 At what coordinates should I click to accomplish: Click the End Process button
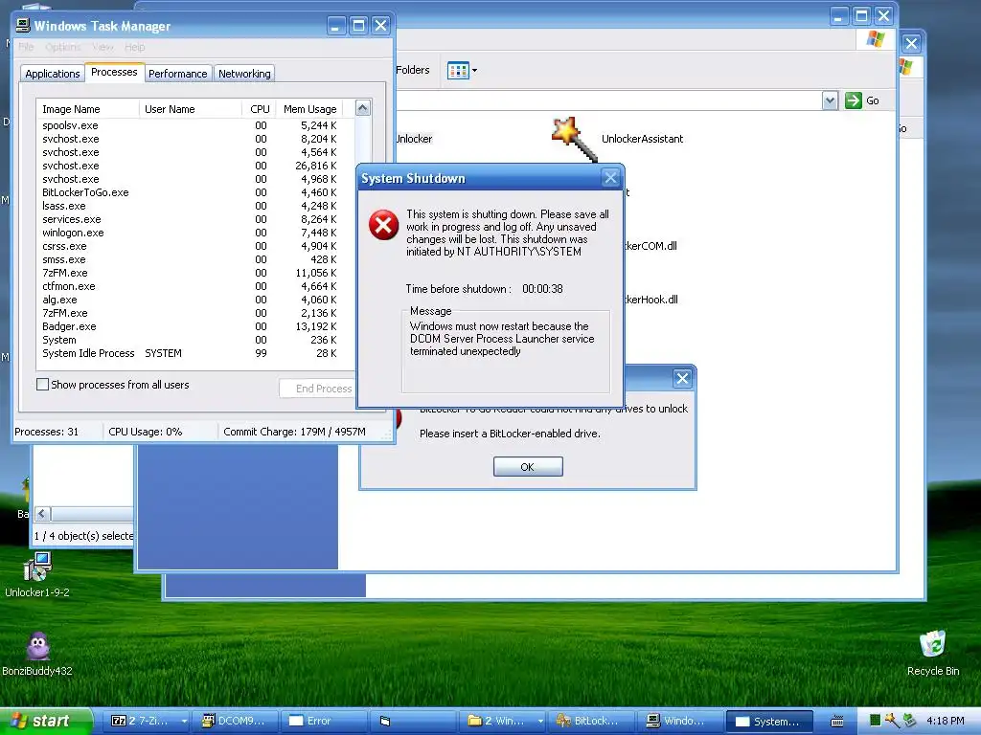pos(317,389)
